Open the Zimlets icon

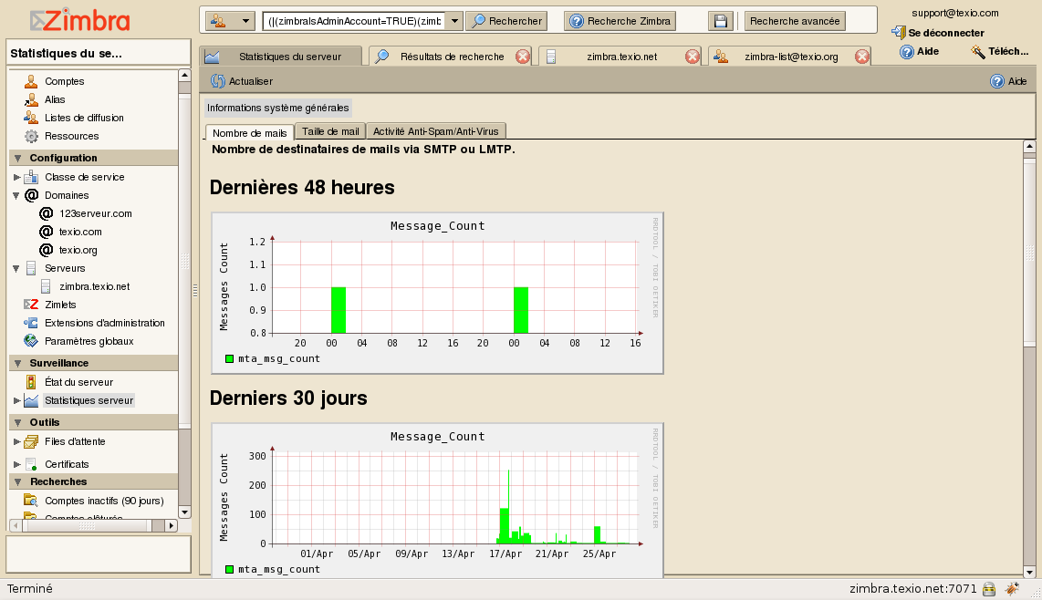coord(31,305)
